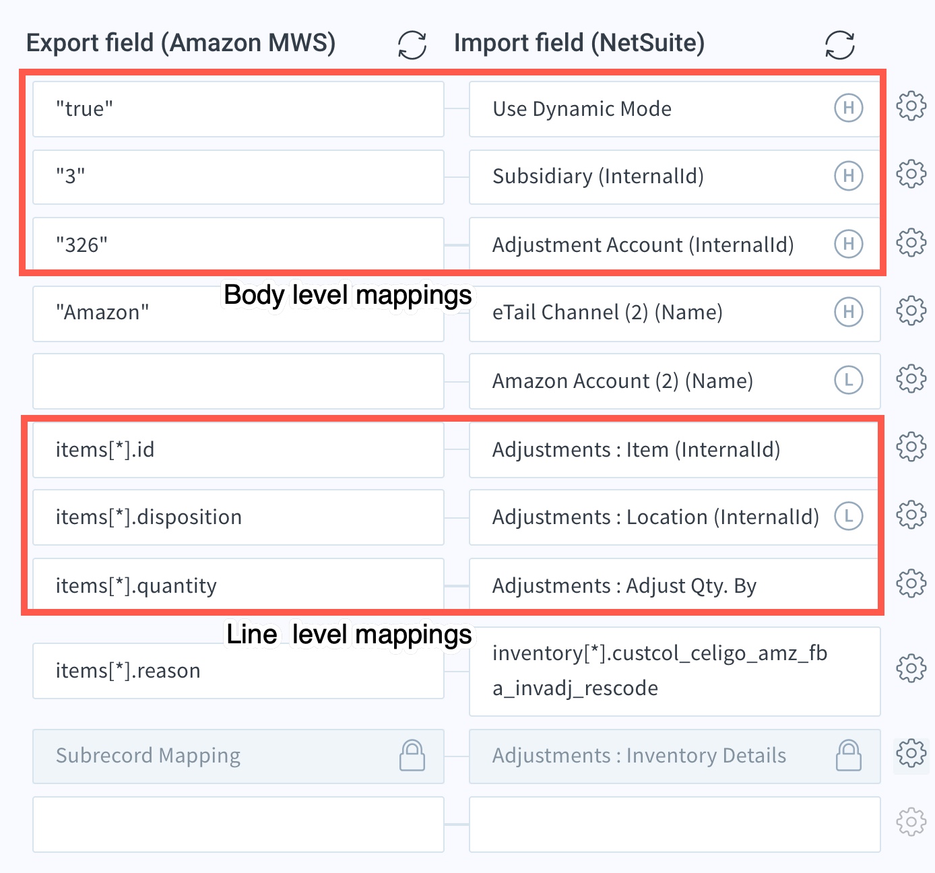Refresh the Import field (NetSuite) list
935x873 pixels.
point(839,45)
